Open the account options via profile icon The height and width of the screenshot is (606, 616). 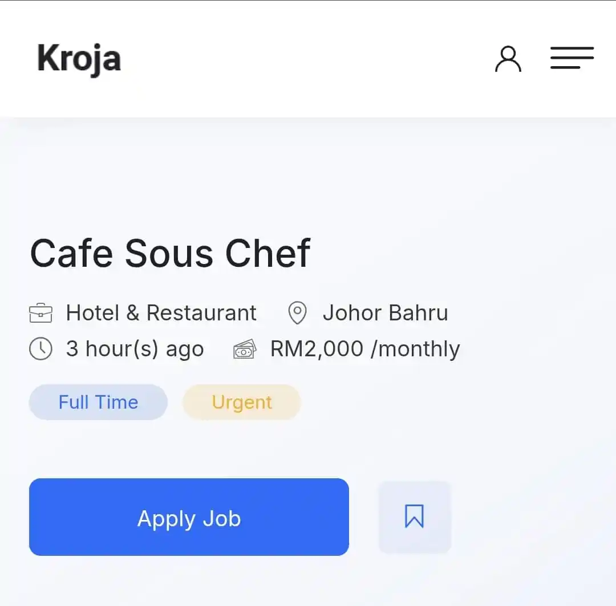(508, 59)
